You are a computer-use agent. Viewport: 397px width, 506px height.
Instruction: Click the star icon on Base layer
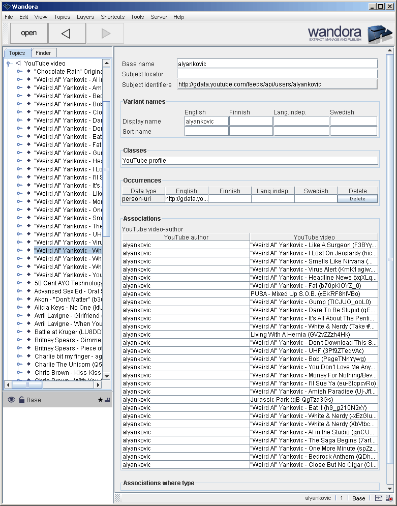(x=100, y=400)
